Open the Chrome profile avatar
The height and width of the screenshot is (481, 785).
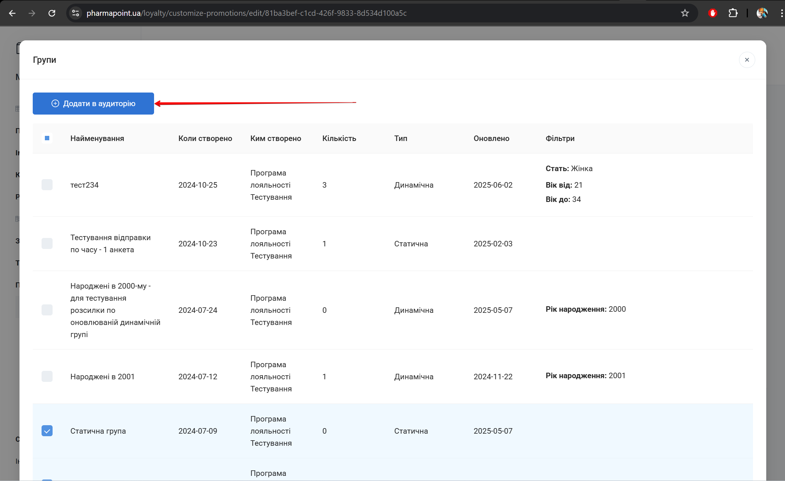(x=762, y=13)
